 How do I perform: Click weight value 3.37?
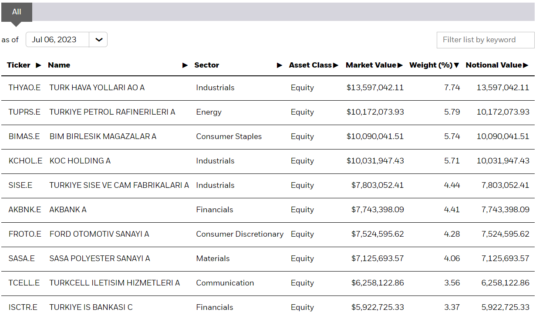[x=452, y=307]
